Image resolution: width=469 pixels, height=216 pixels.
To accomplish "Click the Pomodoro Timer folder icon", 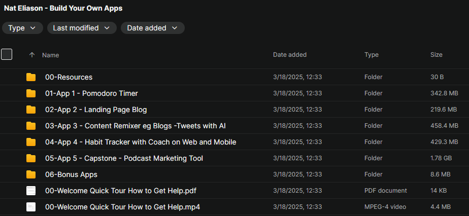I will (31, 93).
